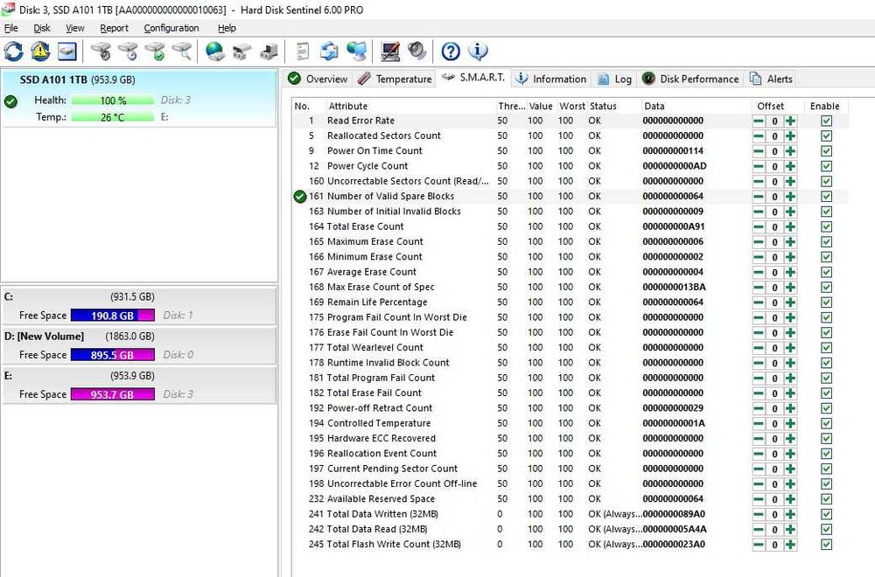
Task: Open the Configuration menu
Action: coord(171,28)
